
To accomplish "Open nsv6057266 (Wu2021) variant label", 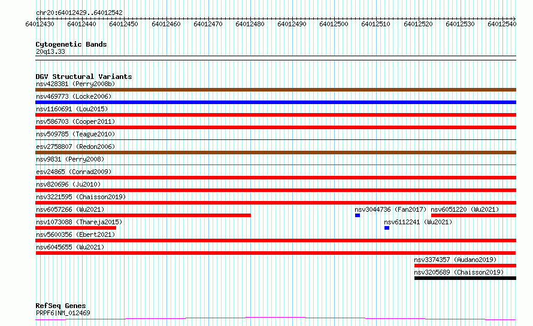I will pyautogui.click(x=70, y=209).
